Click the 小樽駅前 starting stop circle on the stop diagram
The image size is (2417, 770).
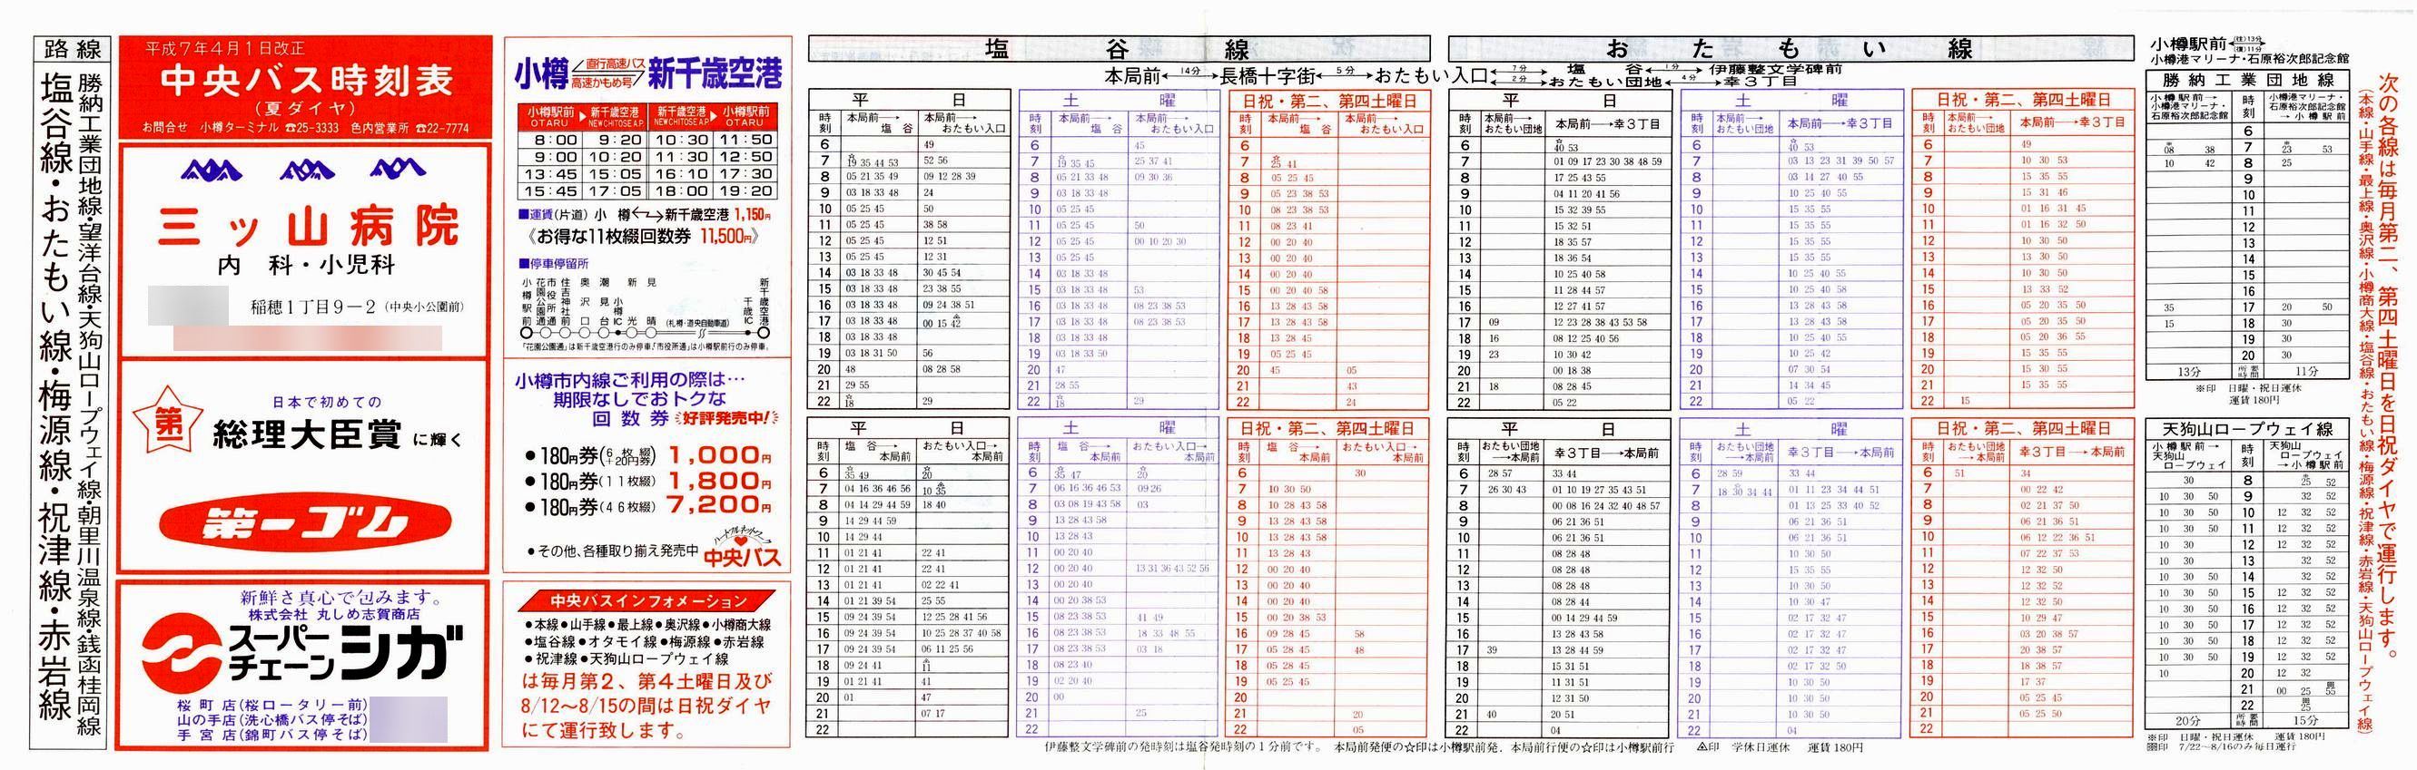(528, 332)
